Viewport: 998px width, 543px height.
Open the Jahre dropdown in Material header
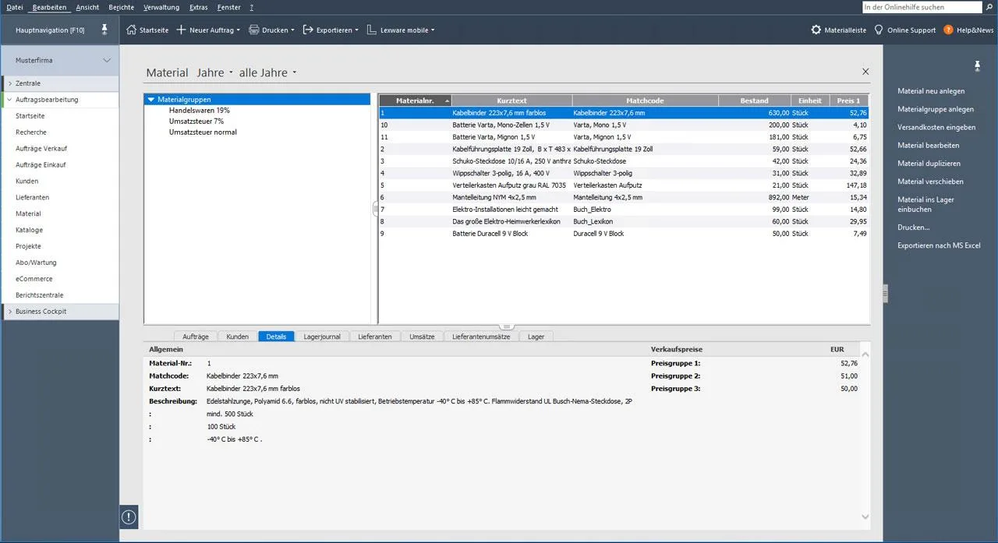(x=231, y=73)
